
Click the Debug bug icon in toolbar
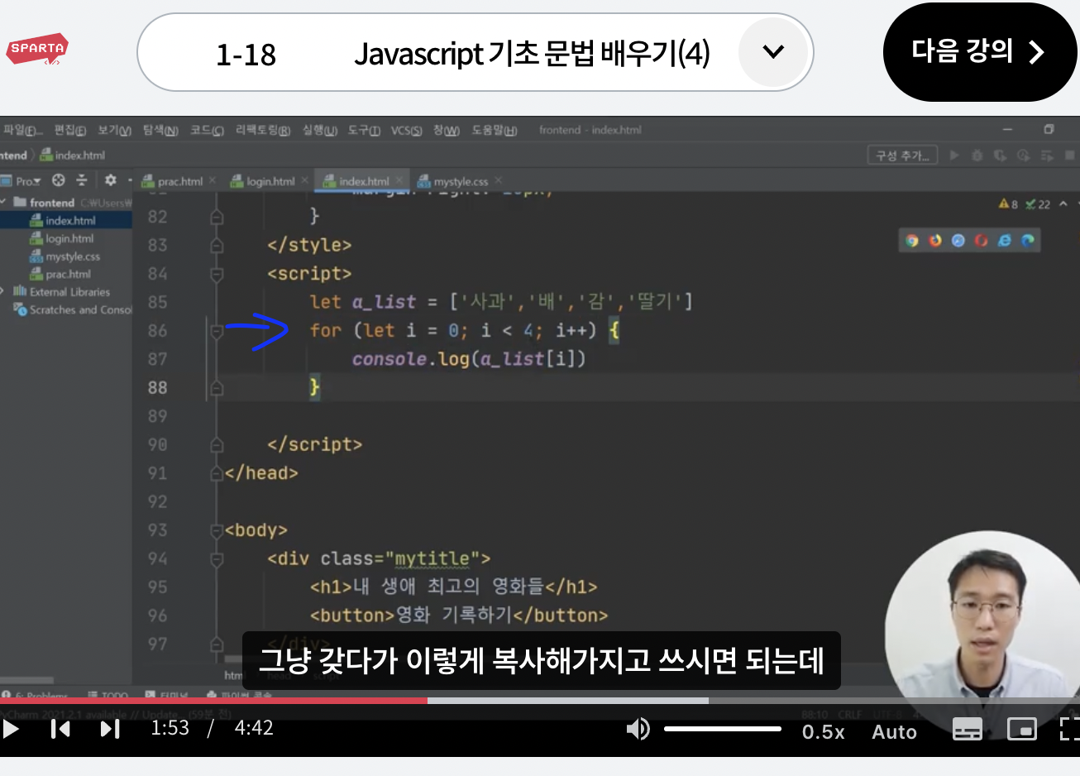coord(977,155)
